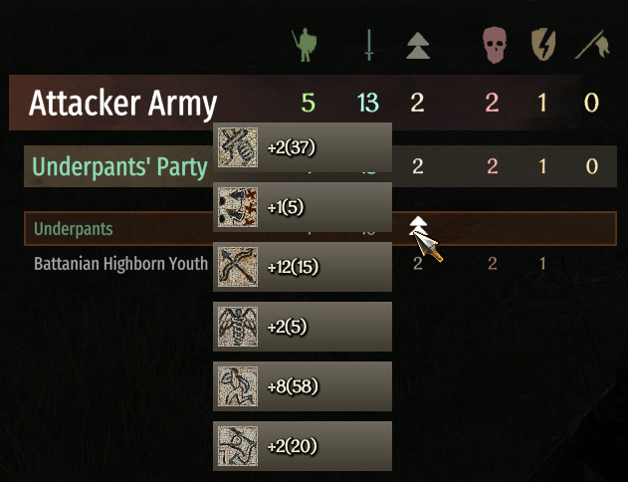This screenshot has height=482, width=628.
Task: Click the +12(15) skill gain entry
Action: (x=303, y=267)
